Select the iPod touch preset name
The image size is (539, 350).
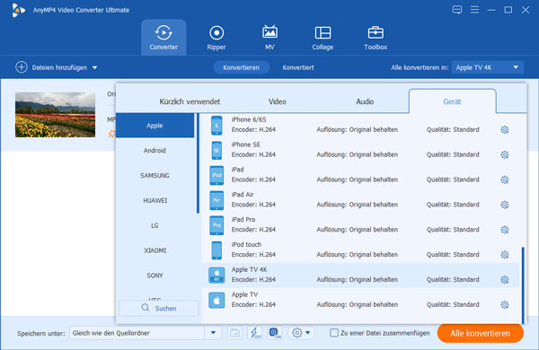[x=246, y=245]
